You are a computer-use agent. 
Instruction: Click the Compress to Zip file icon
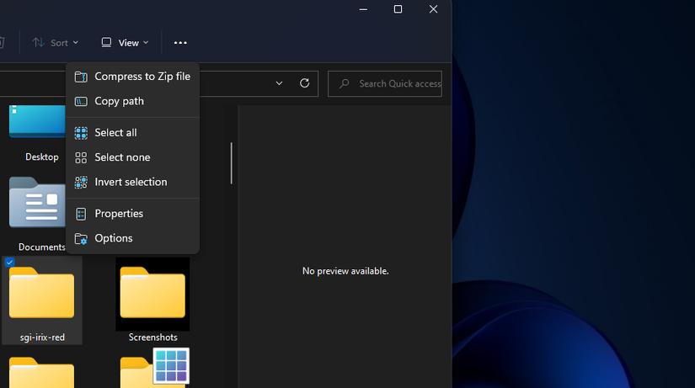81,77
